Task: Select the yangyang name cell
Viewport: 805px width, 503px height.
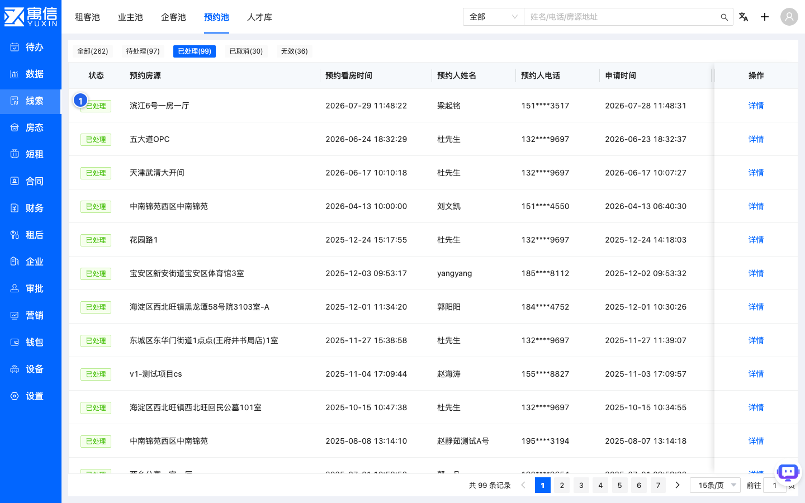Action: tap(454, 273)
